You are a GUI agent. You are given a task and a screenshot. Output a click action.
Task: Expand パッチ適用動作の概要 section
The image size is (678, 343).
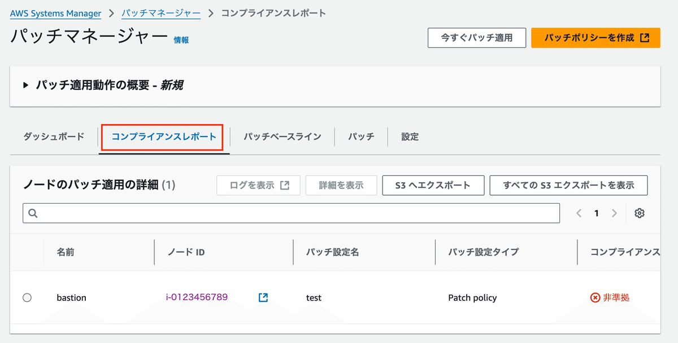(103, 85)
